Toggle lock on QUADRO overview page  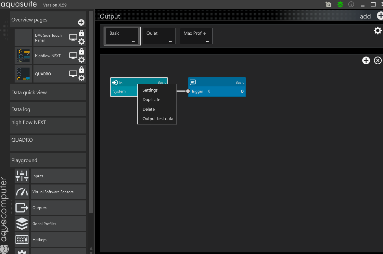click(x=82, y=70)
